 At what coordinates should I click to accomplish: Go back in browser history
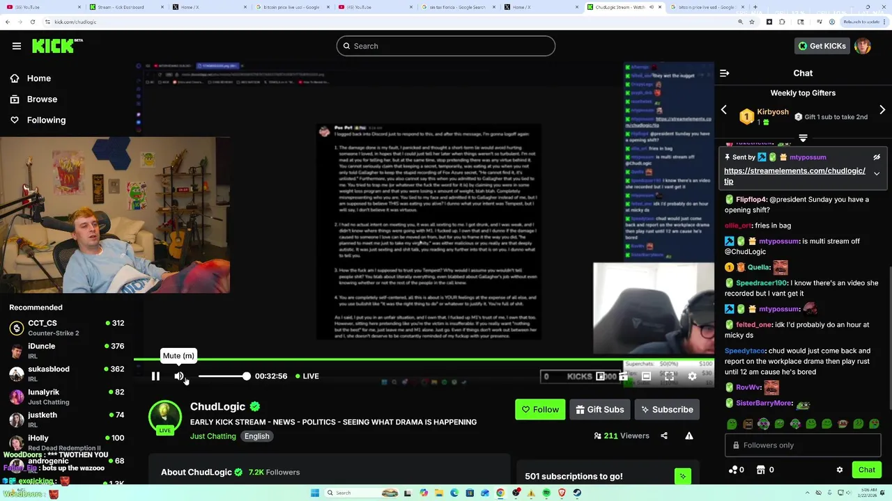tap(7, 22)
